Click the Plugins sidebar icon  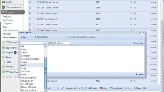point(3,52)
